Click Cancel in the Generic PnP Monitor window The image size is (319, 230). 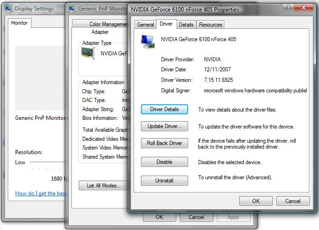coord(196,217)
